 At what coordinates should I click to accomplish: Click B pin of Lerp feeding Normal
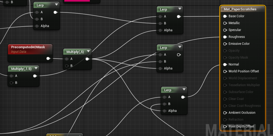coord(164,104)
